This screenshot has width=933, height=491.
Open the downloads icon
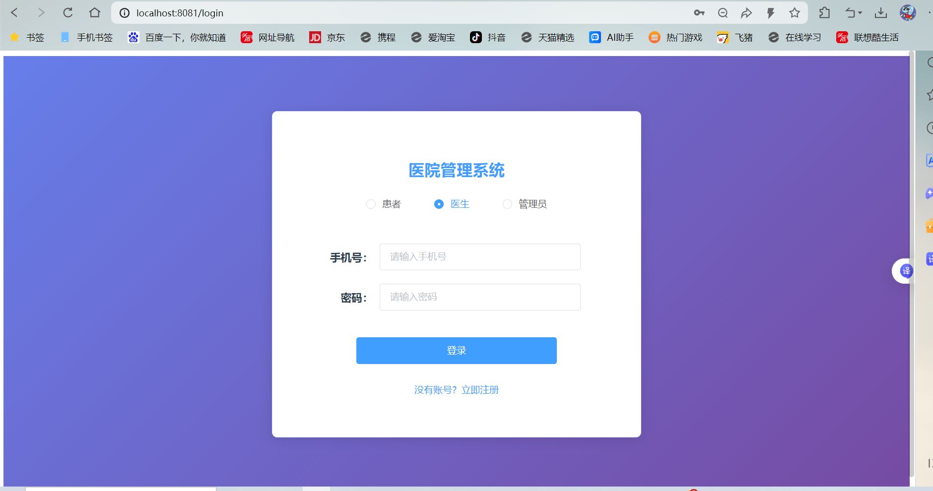[x=881, y=13]
